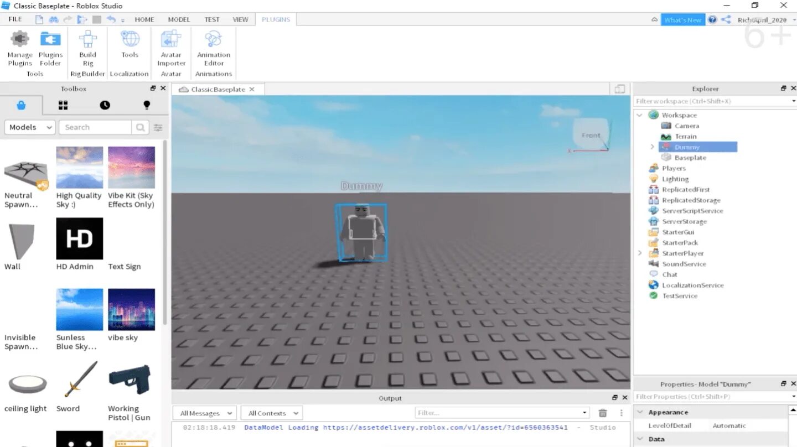Switch to Toolbox Marketplace tab
The height and width of the screenshot is (447, 797).
click(21, 105)
